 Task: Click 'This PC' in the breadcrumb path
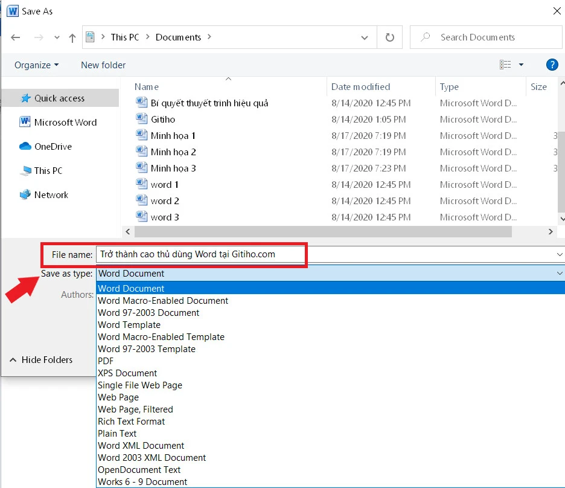[124, 37]
